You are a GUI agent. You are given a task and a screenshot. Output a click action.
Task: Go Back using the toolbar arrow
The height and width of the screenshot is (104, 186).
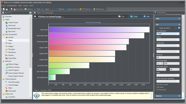point(46,9)
